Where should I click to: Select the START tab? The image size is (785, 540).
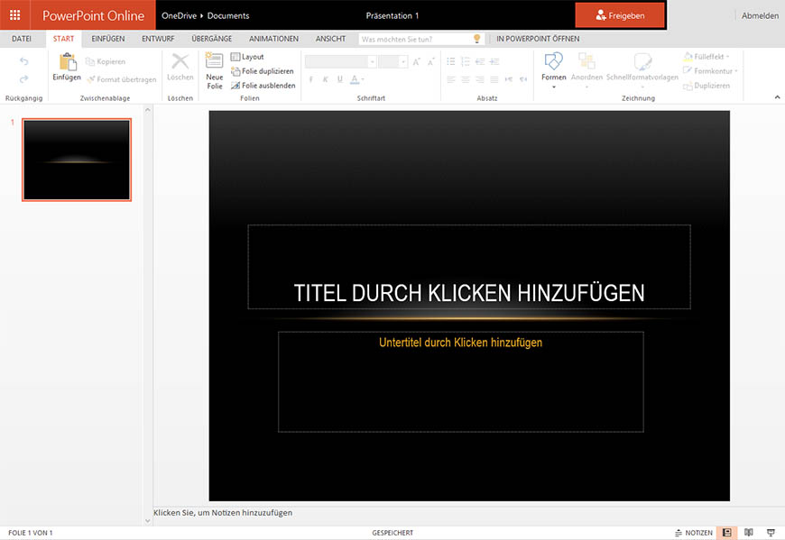click(63, 39)
